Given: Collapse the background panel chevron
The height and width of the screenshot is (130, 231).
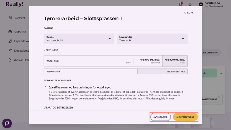Looking at the screenshot, I should tap(221, 73).
